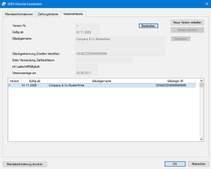Click the first Erste Verwendung Zahllaufdatum field
This screenshot has width=211, height=169.
(x=86, y=60)
